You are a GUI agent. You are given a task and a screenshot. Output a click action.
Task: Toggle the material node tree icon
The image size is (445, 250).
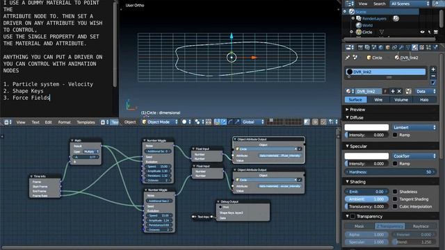(x=408, y=91)
